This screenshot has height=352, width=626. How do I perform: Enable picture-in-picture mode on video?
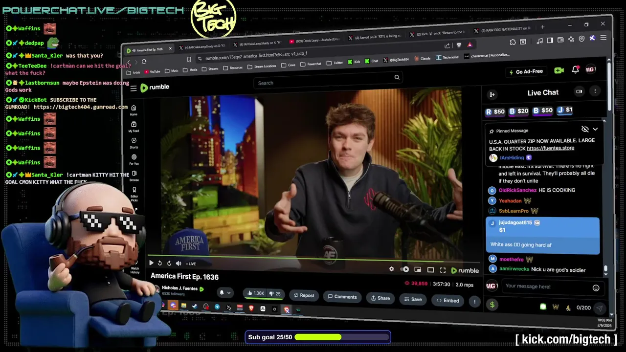(418, 269)
